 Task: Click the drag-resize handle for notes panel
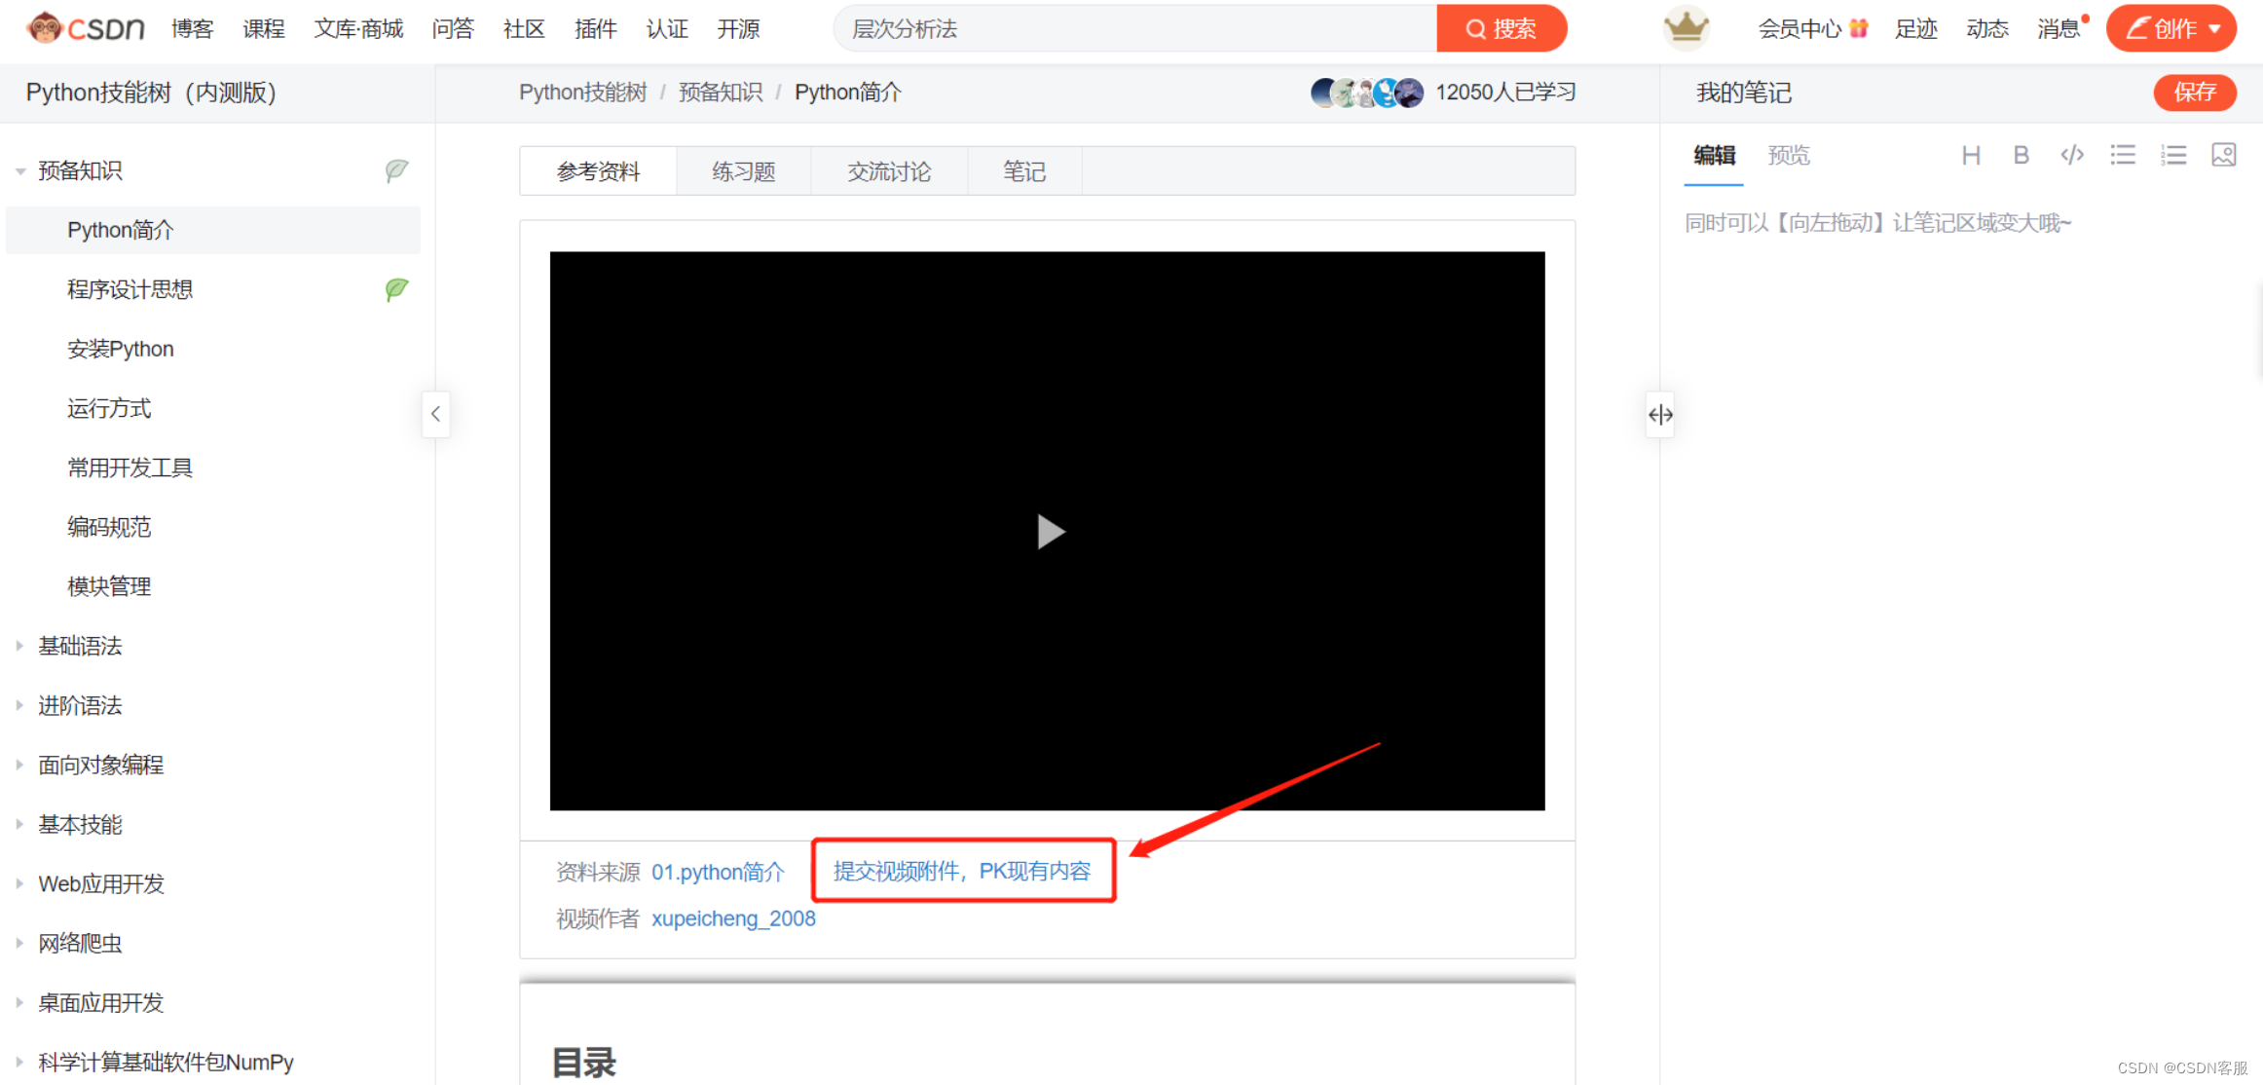1659,415
